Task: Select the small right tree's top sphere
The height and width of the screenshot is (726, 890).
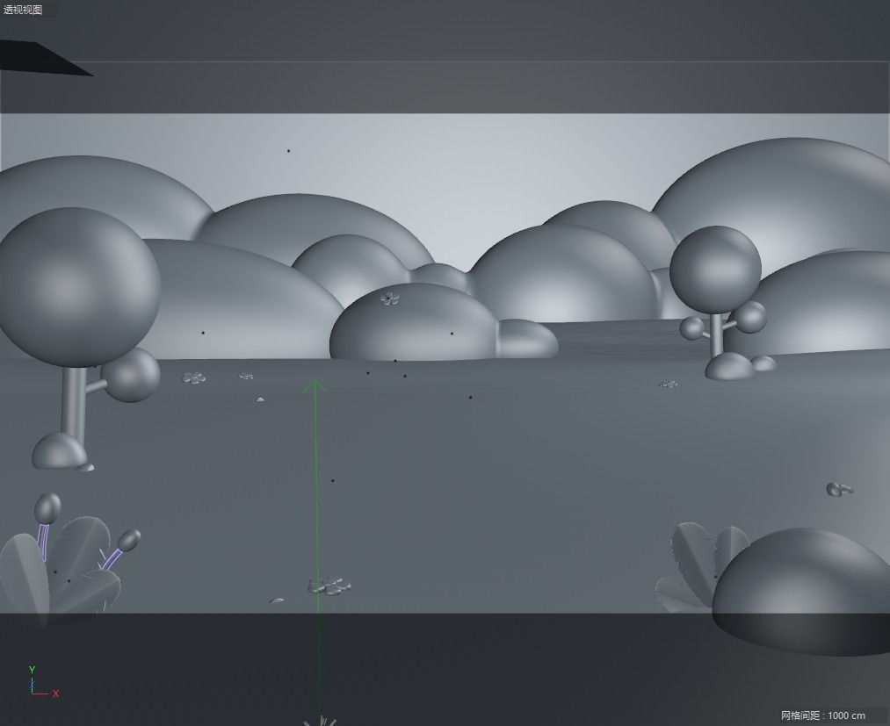Action: tap(715, 270)
